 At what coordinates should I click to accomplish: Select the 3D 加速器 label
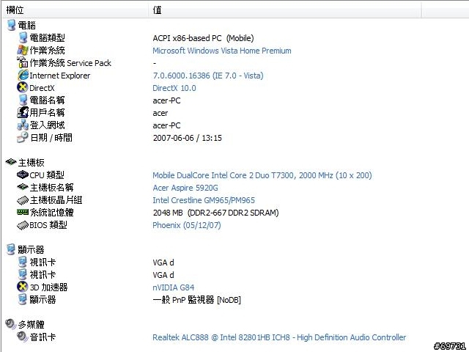(x=48, y=287)
